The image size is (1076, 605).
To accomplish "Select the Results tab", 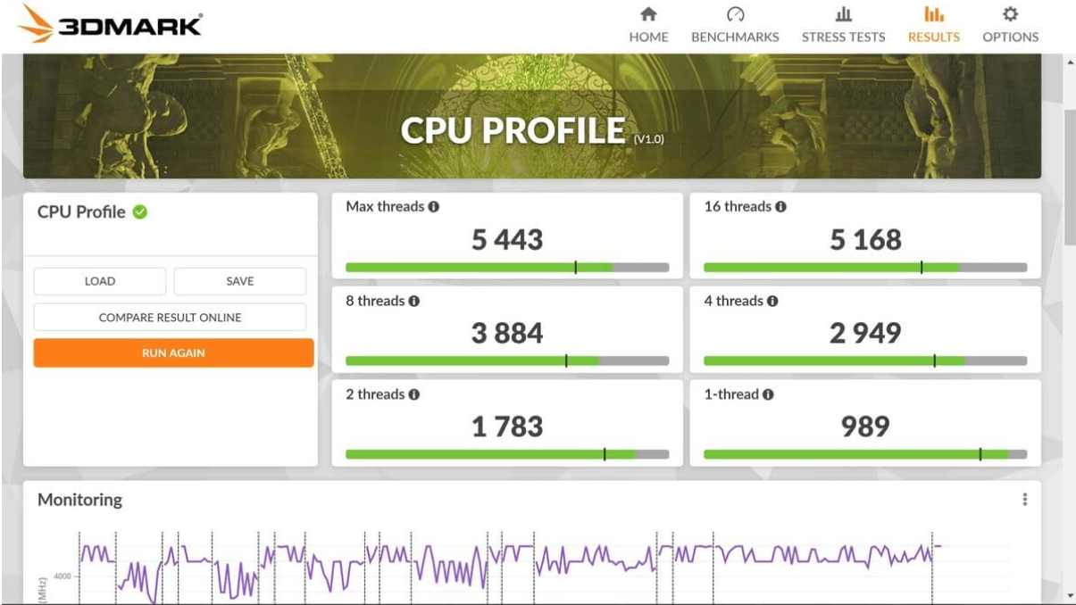I will 933,25.
